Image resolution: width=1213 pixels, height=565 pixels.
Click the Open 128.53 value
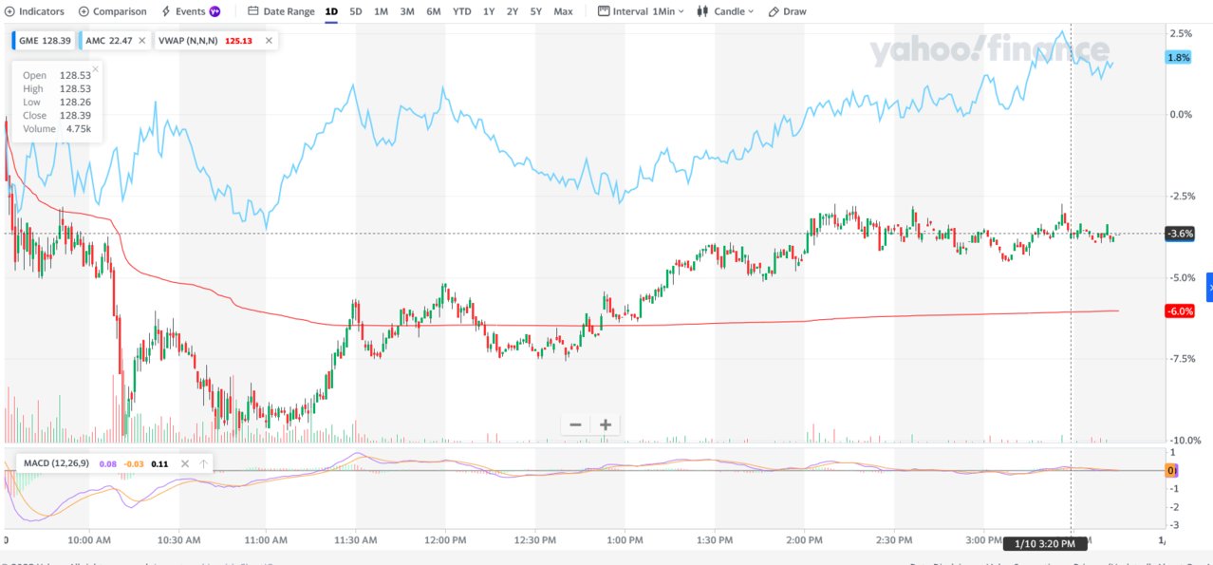74,75
